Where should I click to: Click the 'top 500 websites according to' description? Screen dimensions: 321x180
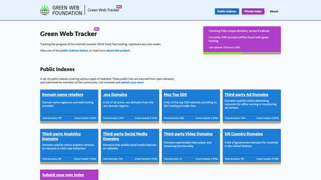coord(190,104)
